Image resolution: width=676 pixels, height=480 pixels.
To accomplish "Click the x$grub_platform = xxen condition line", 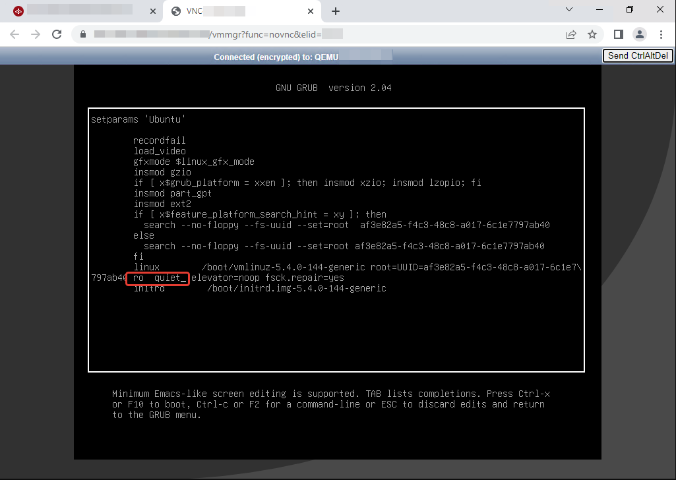I will coord(307,183).
